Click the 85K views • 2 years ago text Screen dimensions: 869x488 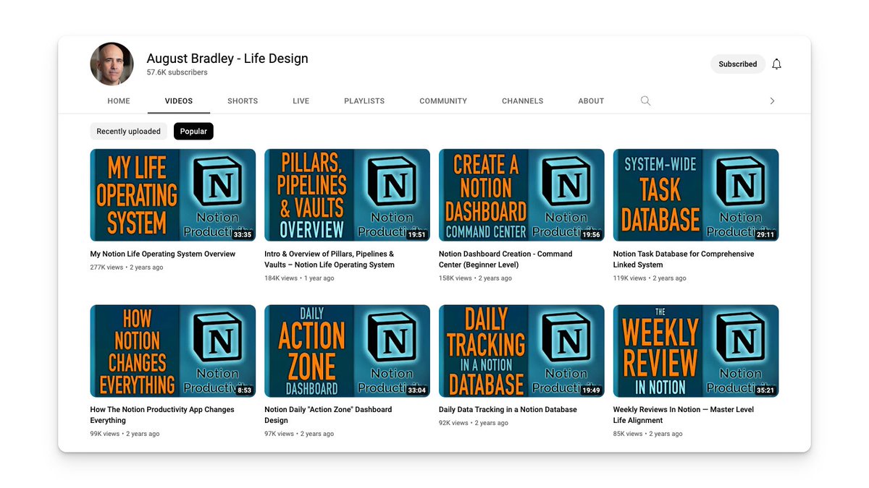648,434
